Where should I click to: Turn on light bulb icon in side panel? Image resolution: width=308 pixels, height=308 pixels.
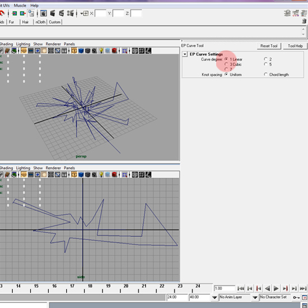101,175
